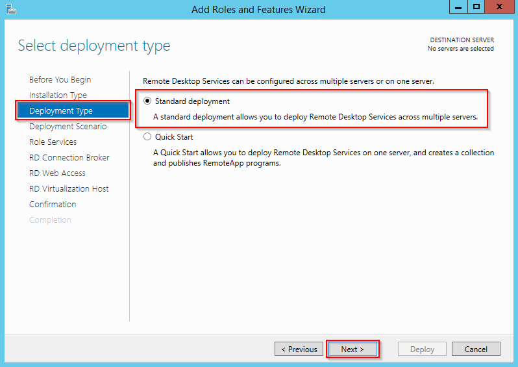
Task: Go to the Installation Type step
Action: click(x=58, y=95)
